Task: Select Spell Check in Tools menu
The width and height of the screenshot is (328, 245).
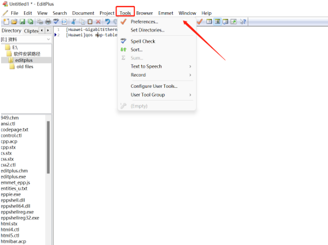Action: pos(157,41)
